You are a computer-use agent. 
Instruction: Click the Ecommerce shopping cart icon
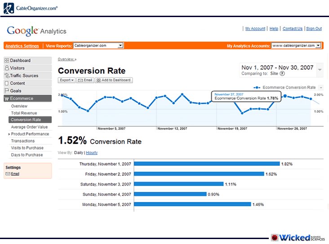point(7,99)
